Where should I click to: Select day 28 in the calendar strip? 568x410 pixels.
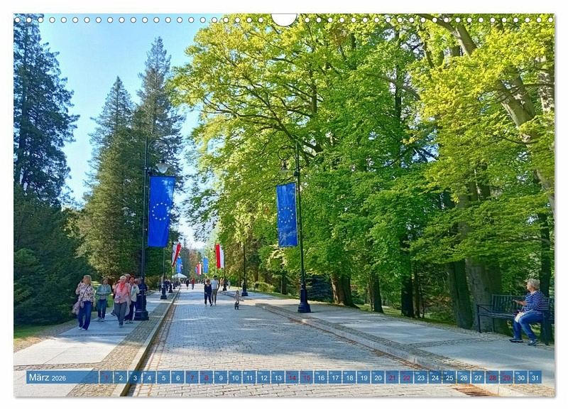click(x=492, y=377)
